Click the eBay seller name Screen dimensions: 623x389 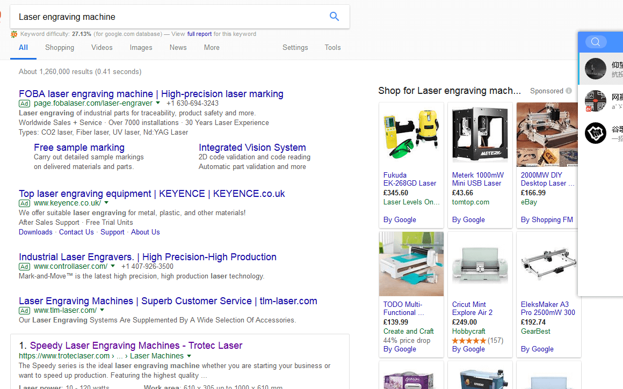pos(529,202)
